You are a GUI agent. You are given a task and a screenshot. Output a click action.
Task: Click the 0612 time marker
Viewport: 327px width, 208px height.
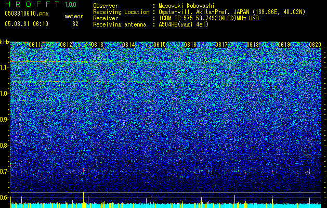pyautogui.click(x=66, y=45)
